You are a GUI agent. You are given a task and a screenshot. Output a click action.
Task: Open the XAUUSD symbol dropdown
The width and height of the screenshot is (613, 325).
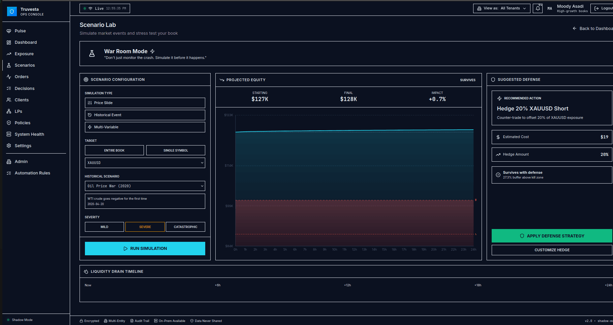tap(145, 163)
